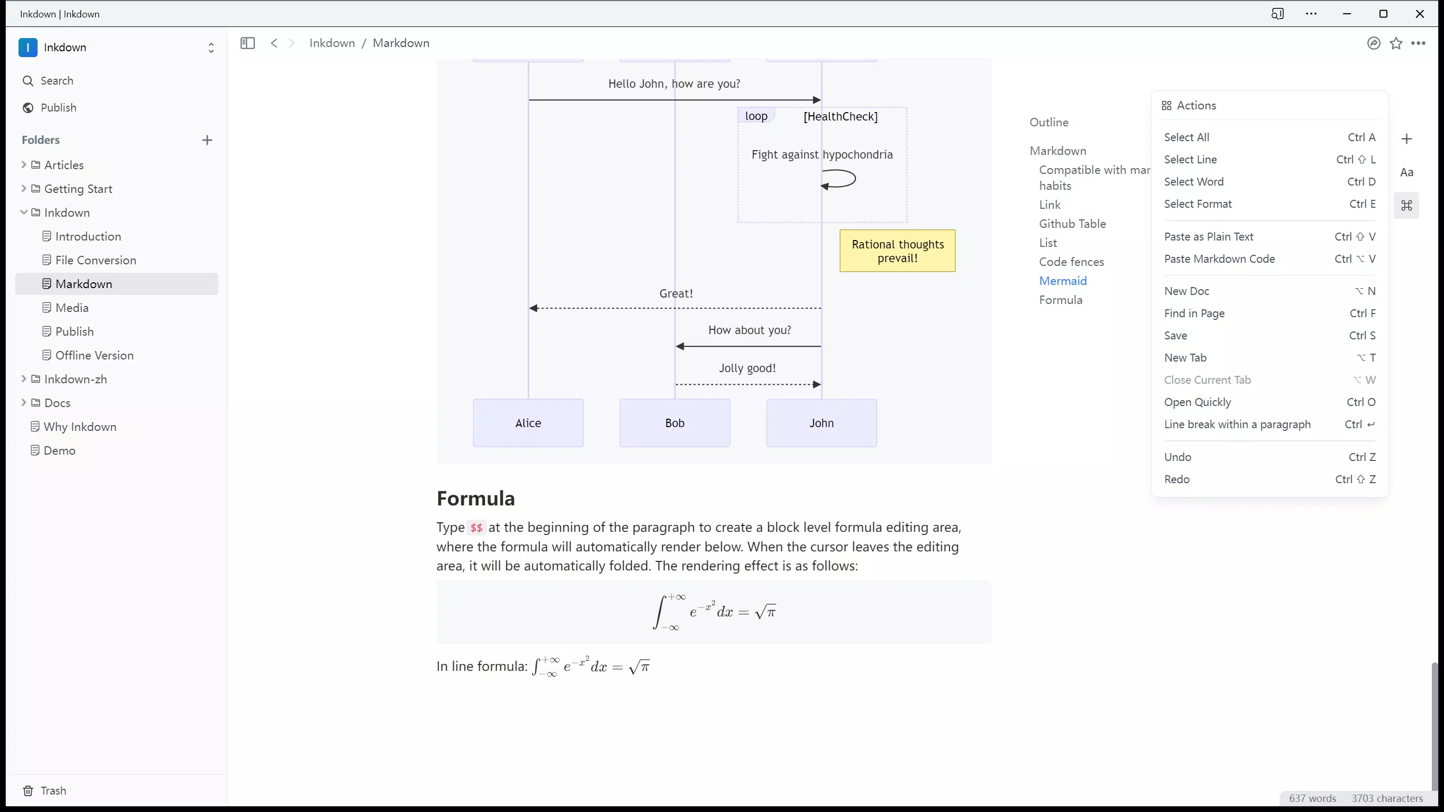Open the three-dot document options menu
This screenshot has height=812, width=1444.
tap(1418, 43)
